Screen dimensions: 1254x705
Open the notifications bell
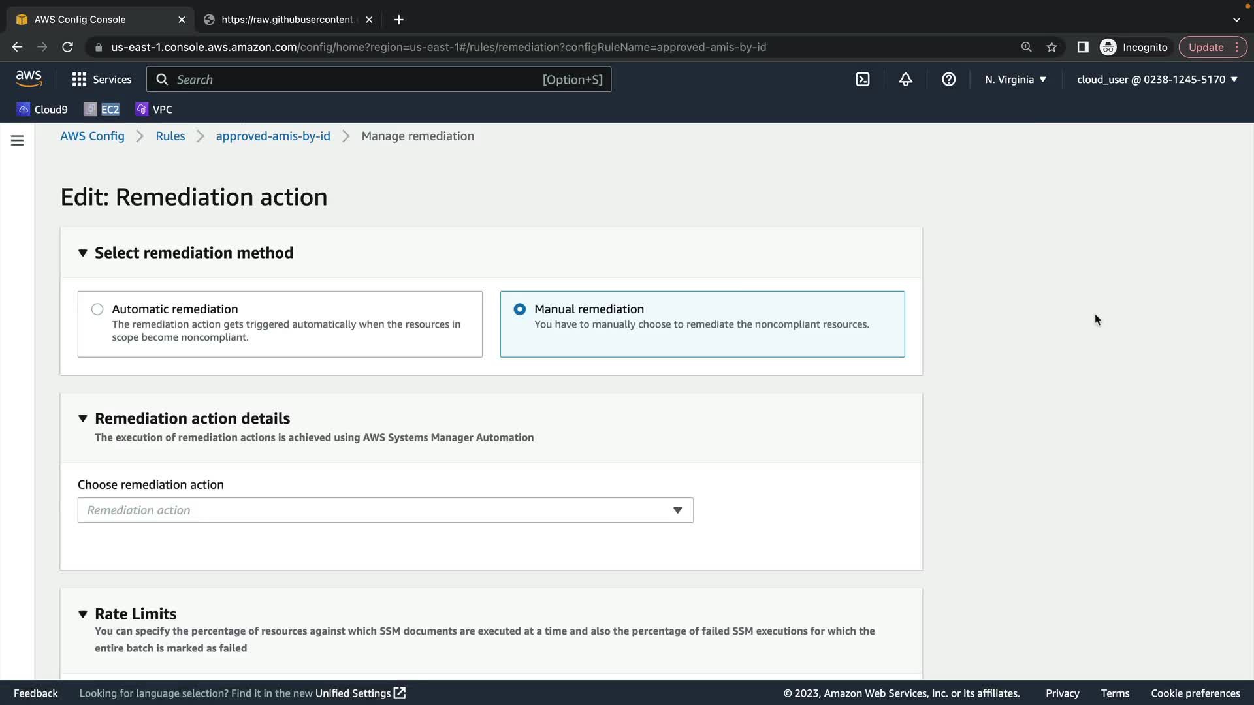(905, 79)
